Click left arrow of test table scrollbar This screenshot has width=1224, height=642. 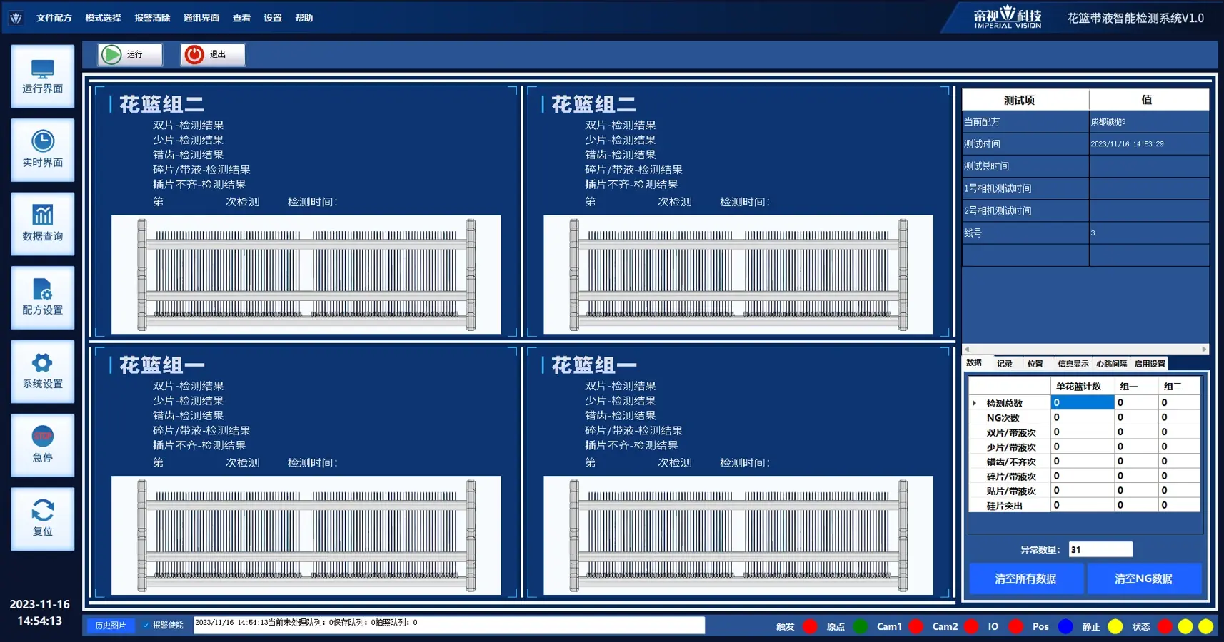pyautogui.click(x=967, y=350)
